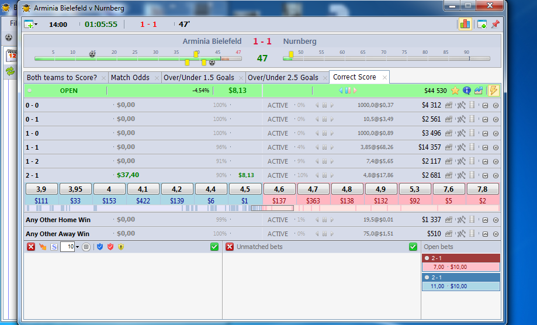Open ladder grid icon for 2 - 1 row
The width and height of the screenshot is (537, 325).
coord(472,175)
